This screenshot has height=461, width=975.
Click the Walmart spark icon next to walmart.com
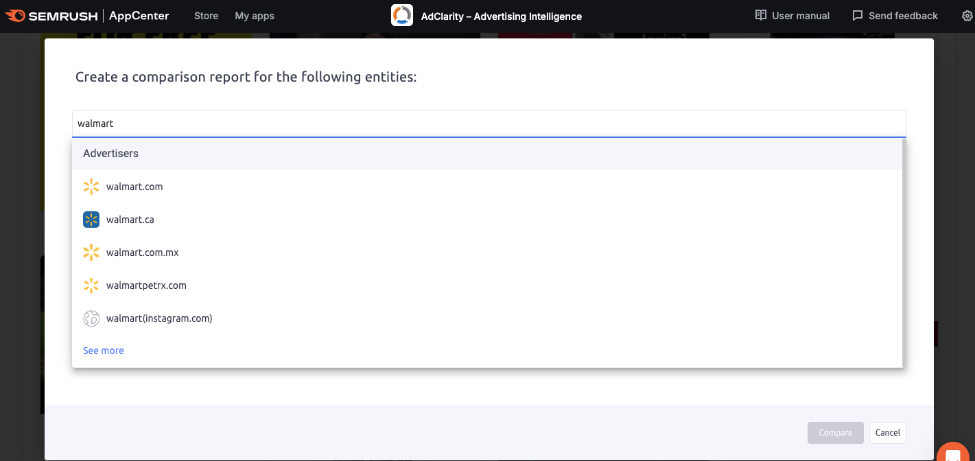point(91,187)
